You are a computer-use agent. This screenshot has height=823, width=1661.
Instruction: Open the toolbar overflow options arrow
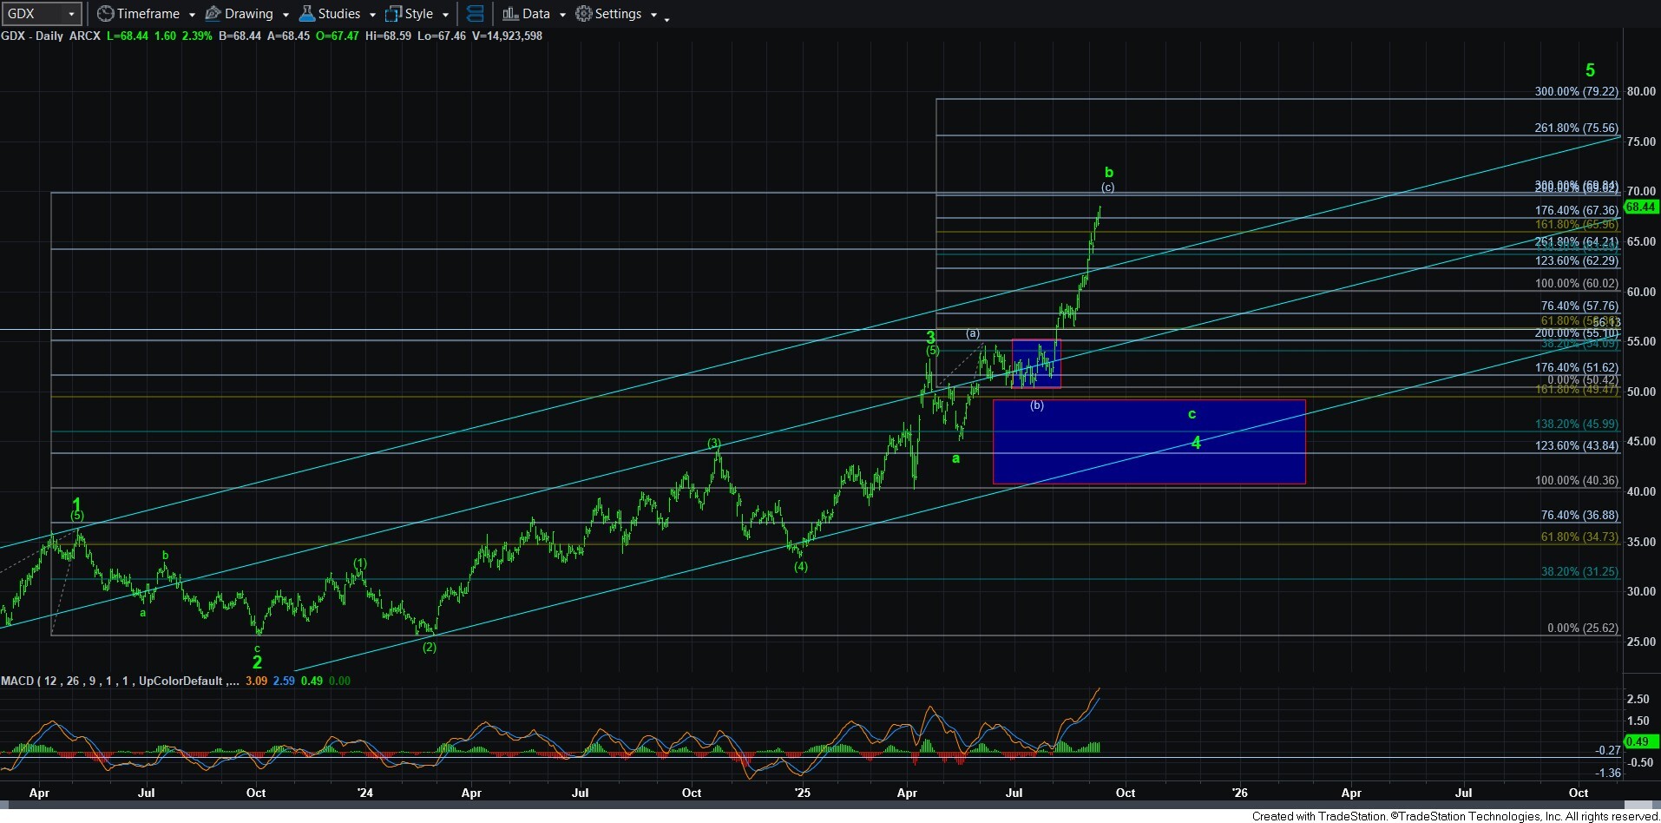(x=666, y=19)
